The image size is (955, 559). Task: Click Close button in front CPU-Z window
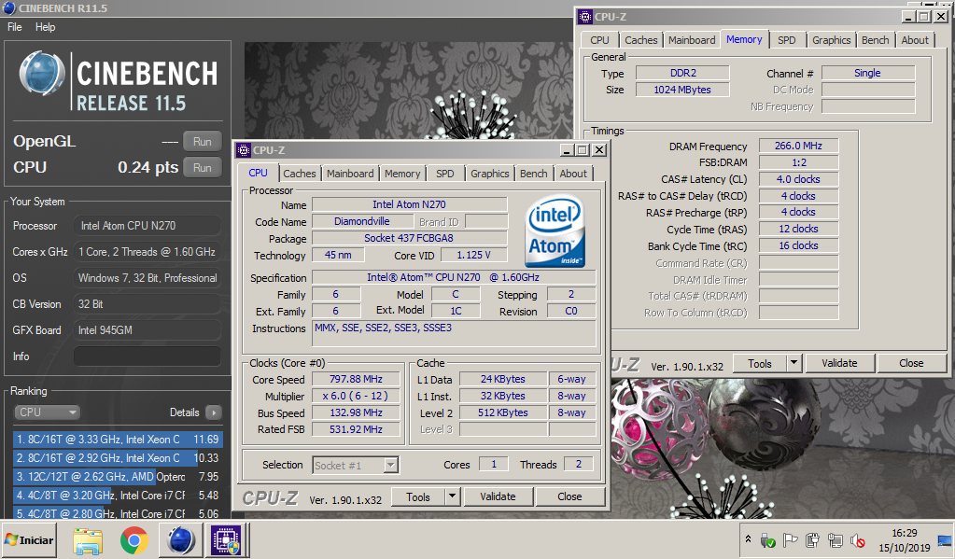(x=569, y=496)
